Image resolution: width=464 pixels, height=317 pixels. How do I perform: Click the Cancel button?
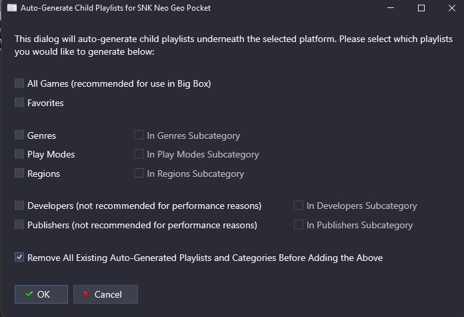[105, 294]
